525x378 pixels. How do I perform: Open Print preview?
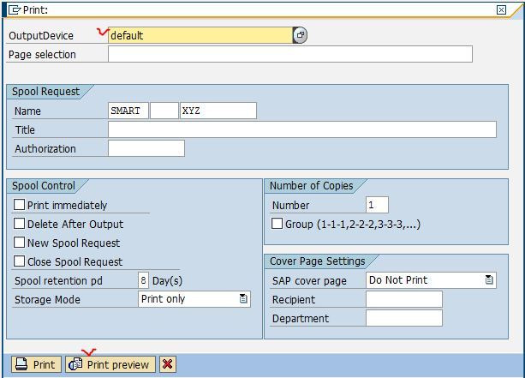pyautogui.click(x=110, y=364)
